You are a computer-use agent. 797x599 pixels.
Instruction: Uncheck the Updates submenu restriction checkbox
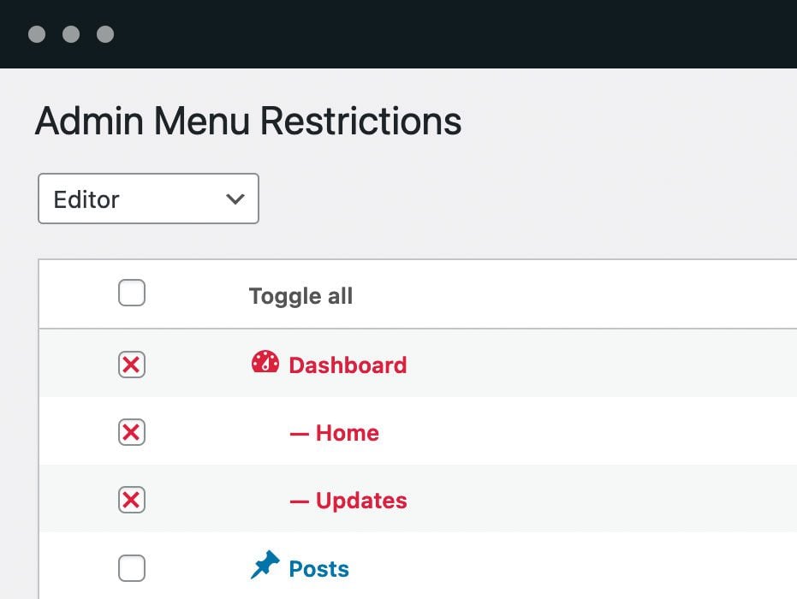[x=132, y=500]
